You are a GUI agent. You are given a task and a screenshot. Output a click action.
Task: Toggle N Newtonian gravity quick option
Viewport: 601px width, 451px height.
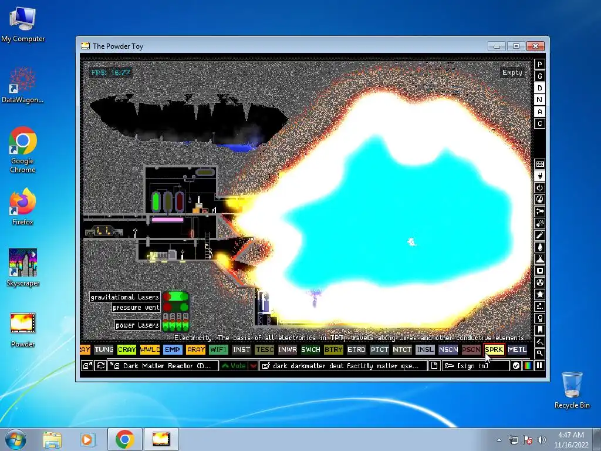coord(540,100)
